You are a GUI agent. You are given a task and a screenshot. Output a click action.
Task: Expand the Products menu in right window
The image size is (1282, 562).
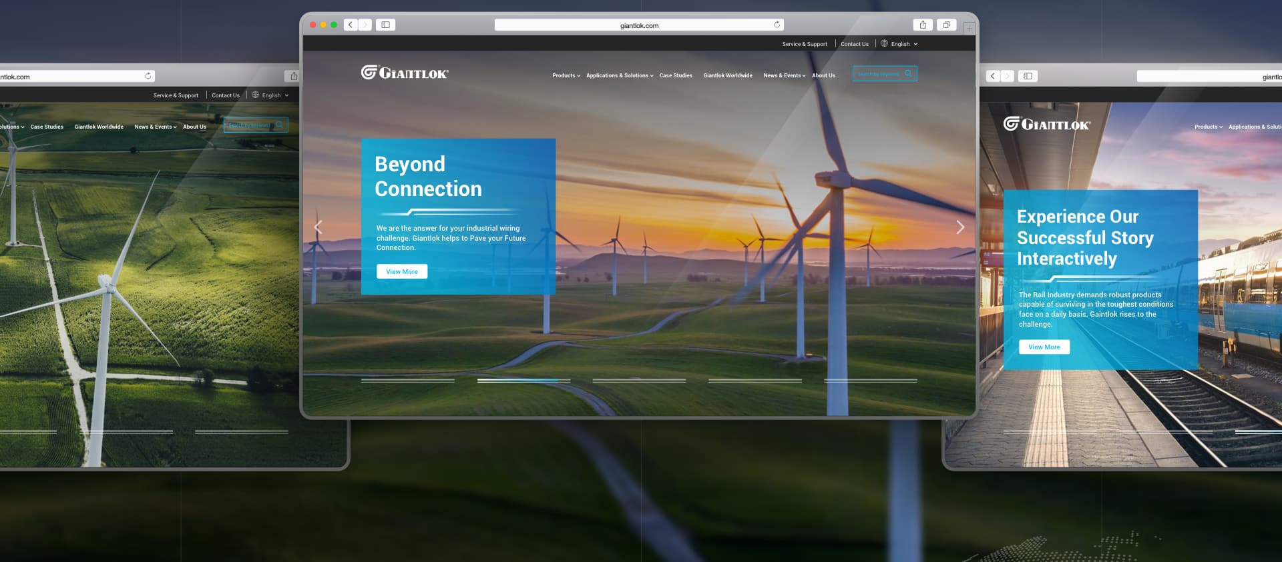pyautogui.click(x=1209, y=127)
